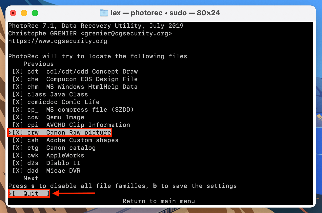
Task: Click 'Canon catalog' description text
Action: click(71, 148)
